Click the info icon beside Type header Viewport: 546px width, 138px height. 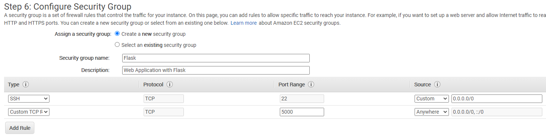(x=25, y=84)
